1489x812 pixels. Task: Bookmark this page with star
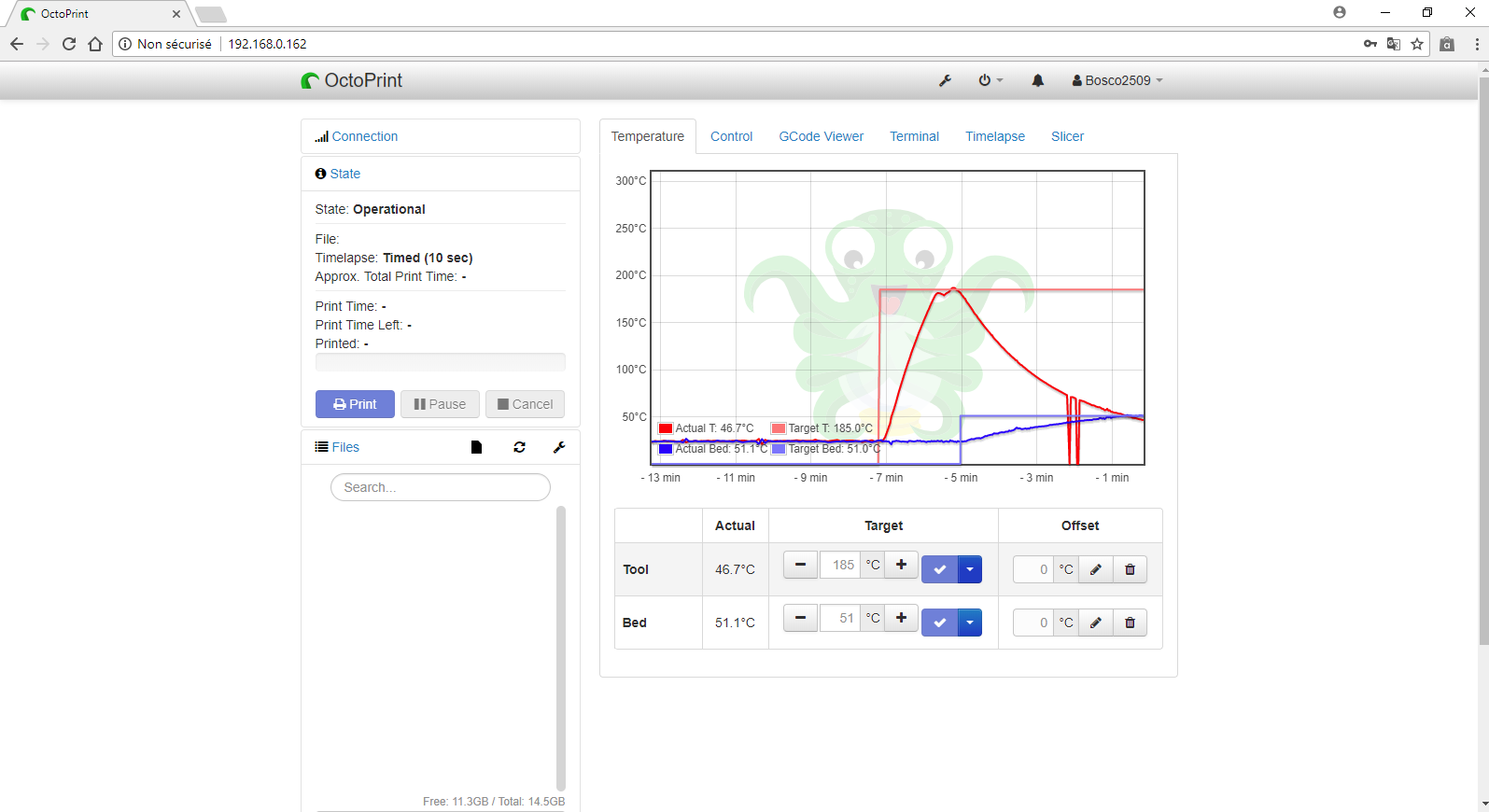click(x=1417, y=44)
